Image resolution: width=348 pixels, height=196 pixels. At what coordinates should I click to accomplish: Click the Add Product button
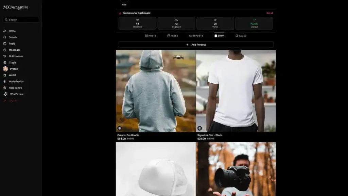[x=196, y=45]
